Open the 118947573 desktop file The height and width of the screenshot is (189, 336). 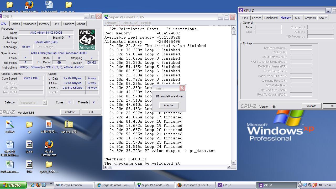[49, 127]
